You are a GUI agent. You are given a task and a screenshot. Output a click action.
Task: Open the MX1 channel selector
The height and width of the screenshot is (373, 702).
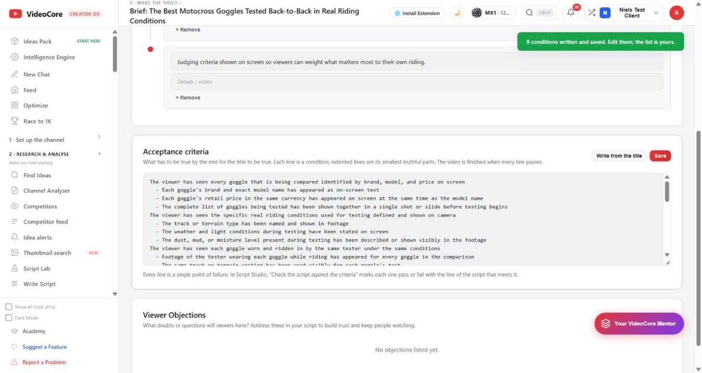[491, 13]
